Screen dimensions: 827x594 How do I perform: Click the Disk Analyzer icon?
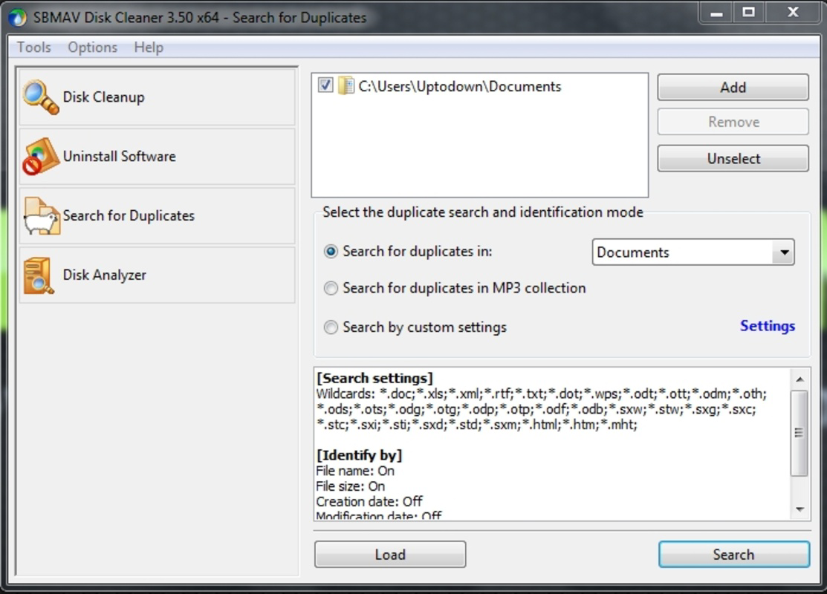39,275
